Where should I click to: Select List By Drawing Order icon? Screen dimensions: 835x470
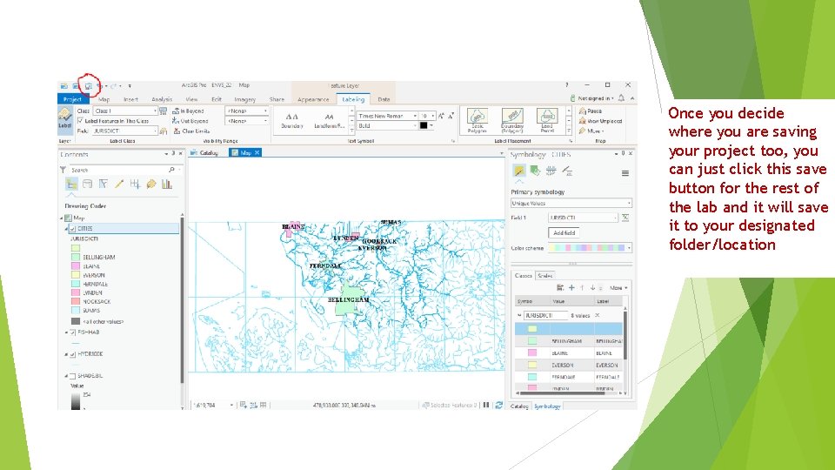(71, 185)
